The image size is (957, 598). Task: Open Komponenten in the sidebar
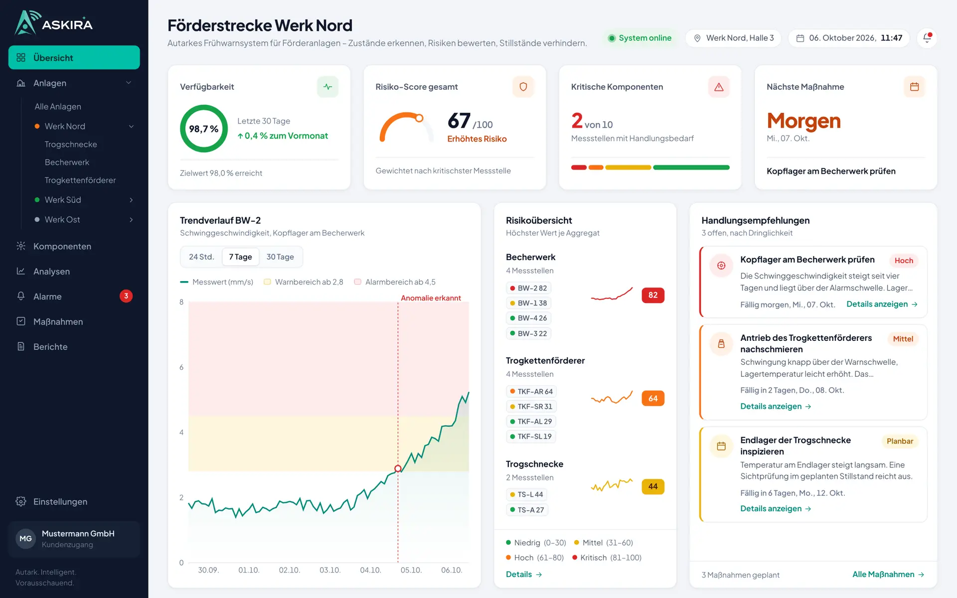point(74,246)
